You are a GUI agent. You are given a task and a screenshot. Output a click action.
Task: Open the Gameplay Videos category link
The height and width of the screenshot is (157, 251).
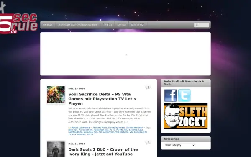116,128
